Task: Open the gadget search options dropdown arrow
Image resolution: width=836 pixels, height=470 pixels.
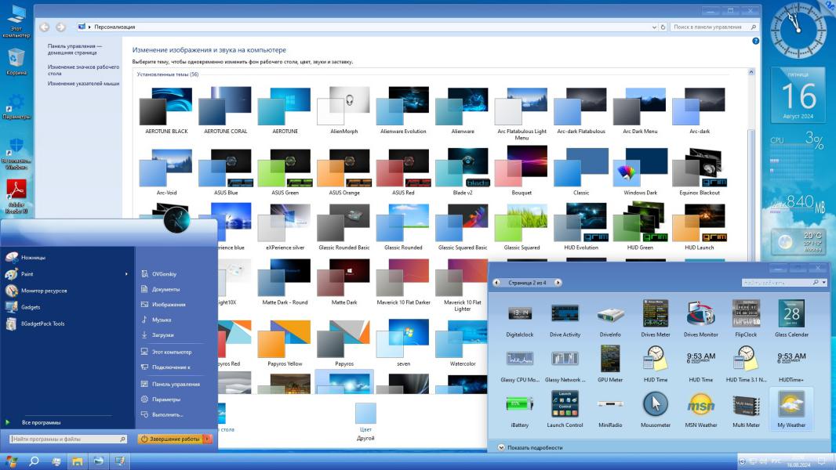Action: 823,283
